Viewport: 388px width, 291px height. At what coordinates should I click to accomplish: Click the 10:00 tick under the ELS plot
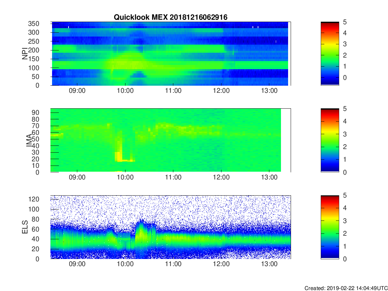pyautogui.click(x=125, y=264)
